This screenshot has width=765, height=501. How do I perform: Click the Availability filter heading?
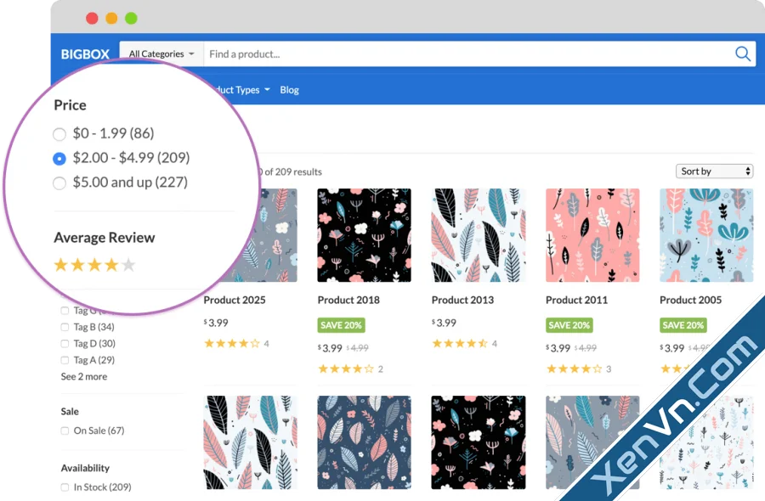tap(85, 468)
